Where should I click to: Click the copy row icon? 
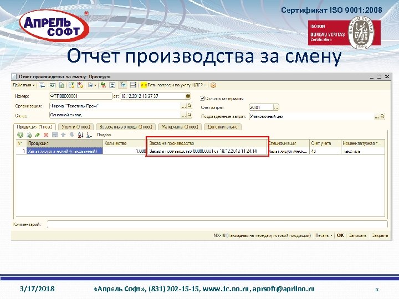pyautogui.click(x=29, y=135)
